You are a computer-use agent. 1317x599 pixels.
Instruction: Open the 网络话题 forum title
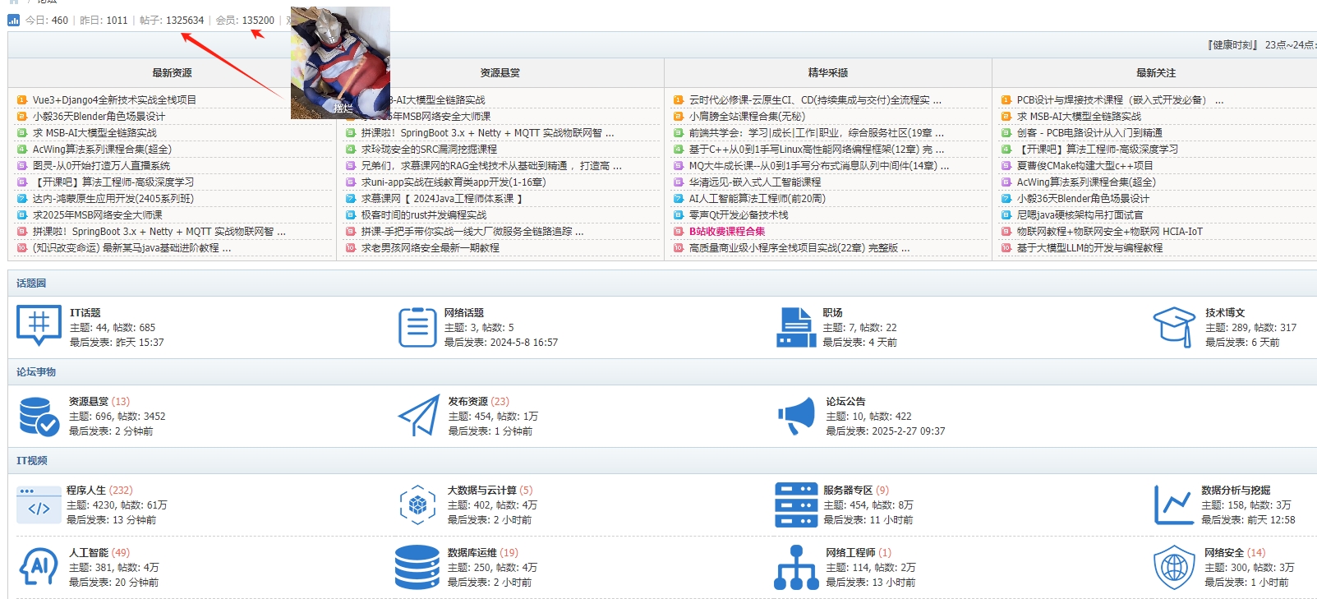464,313
